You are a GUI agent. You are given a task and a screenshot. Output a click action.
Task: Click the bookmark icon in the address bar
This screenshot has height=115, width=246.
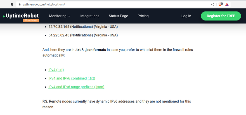tap(12, 4)
